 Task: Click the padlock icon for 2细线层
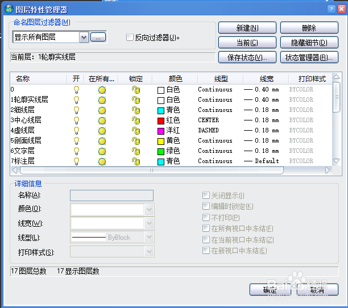coord(136,110)
